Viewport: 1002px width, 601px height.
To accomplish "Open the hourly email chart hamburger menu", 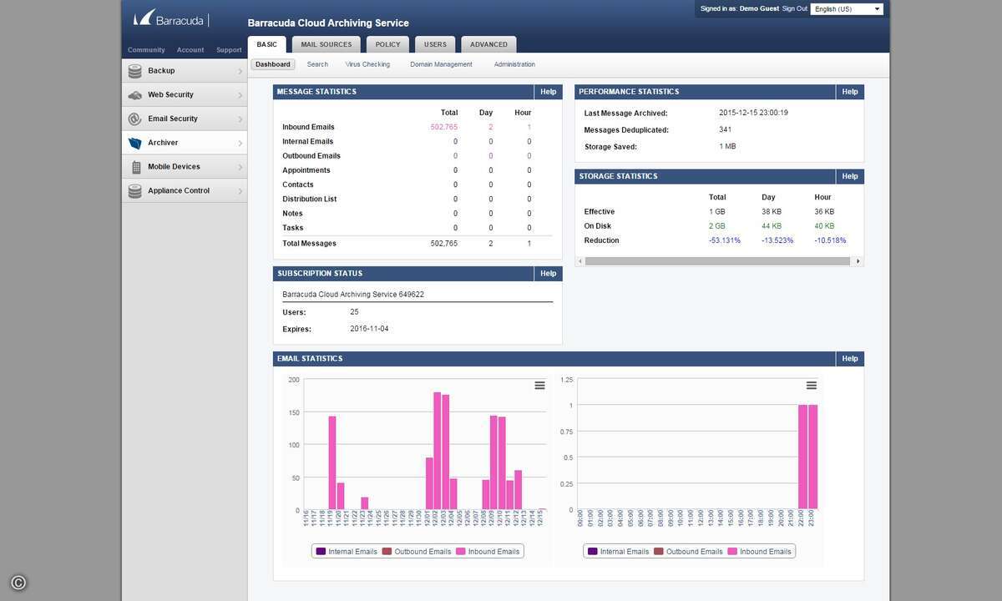I will 812,385.
